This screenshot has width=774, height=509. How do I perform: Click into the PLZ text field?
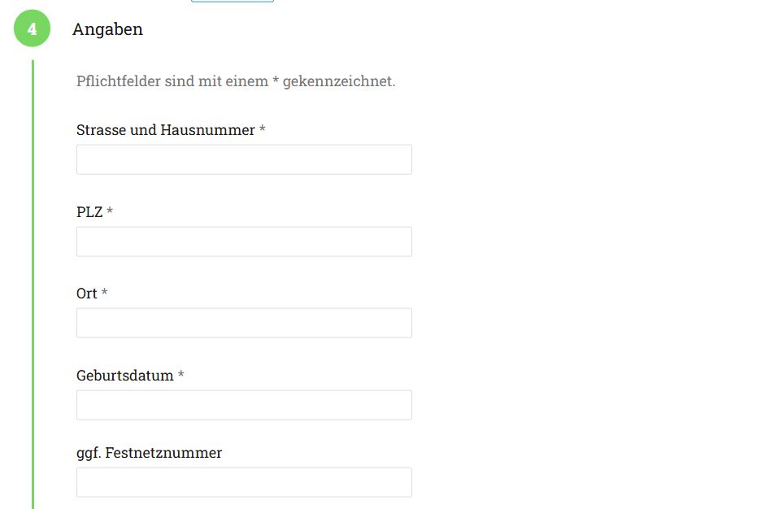(x=244, y=241)
